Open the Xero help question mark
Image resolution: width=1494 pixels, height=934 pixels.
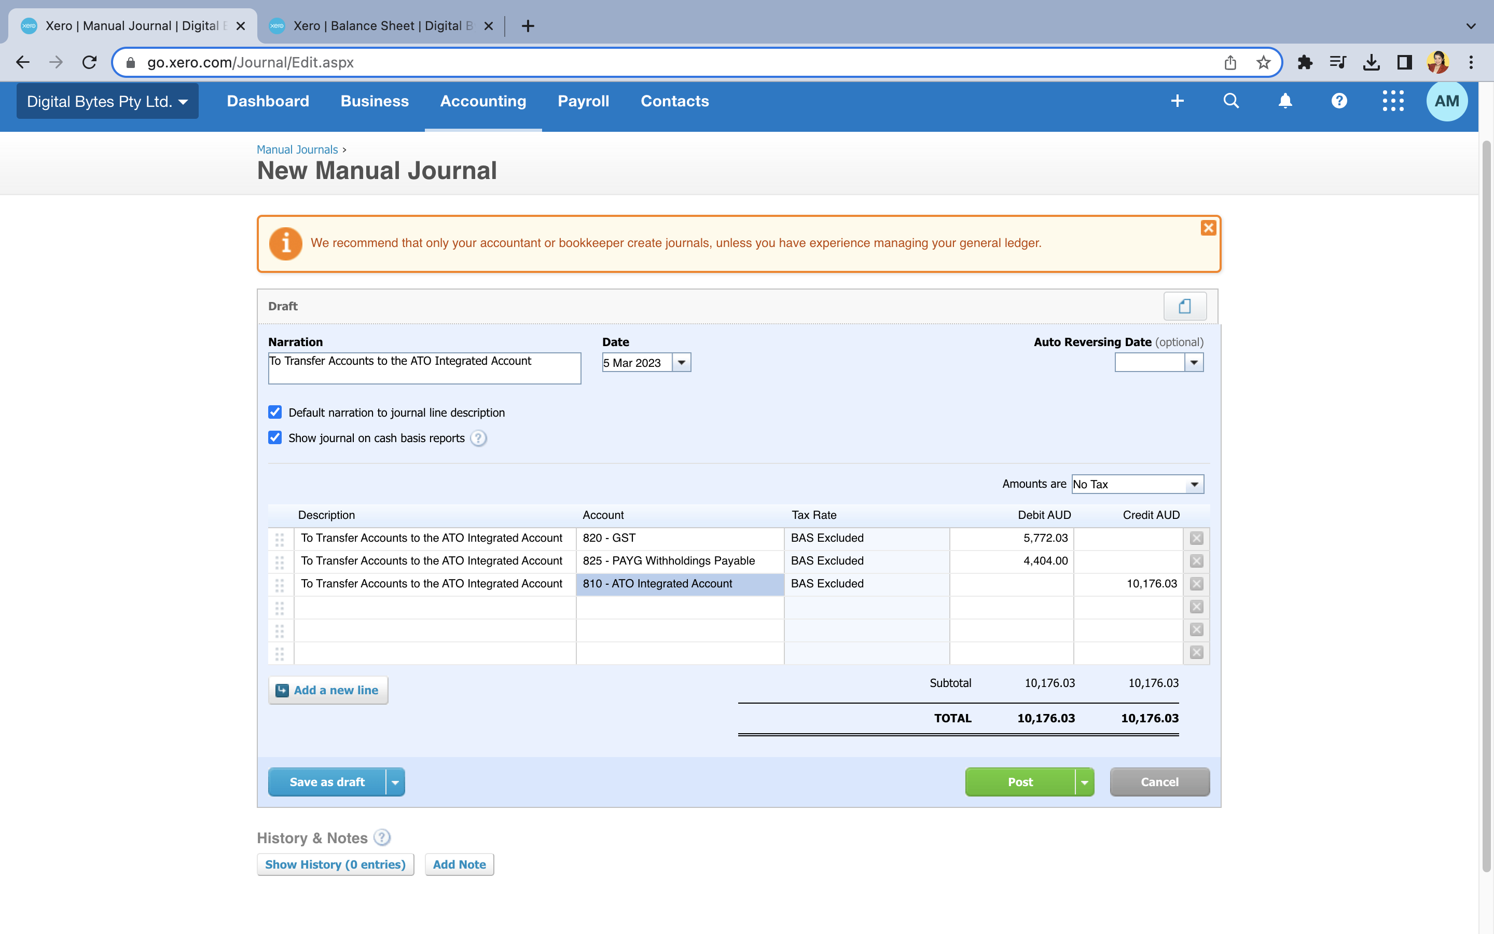coord(1338,101)
